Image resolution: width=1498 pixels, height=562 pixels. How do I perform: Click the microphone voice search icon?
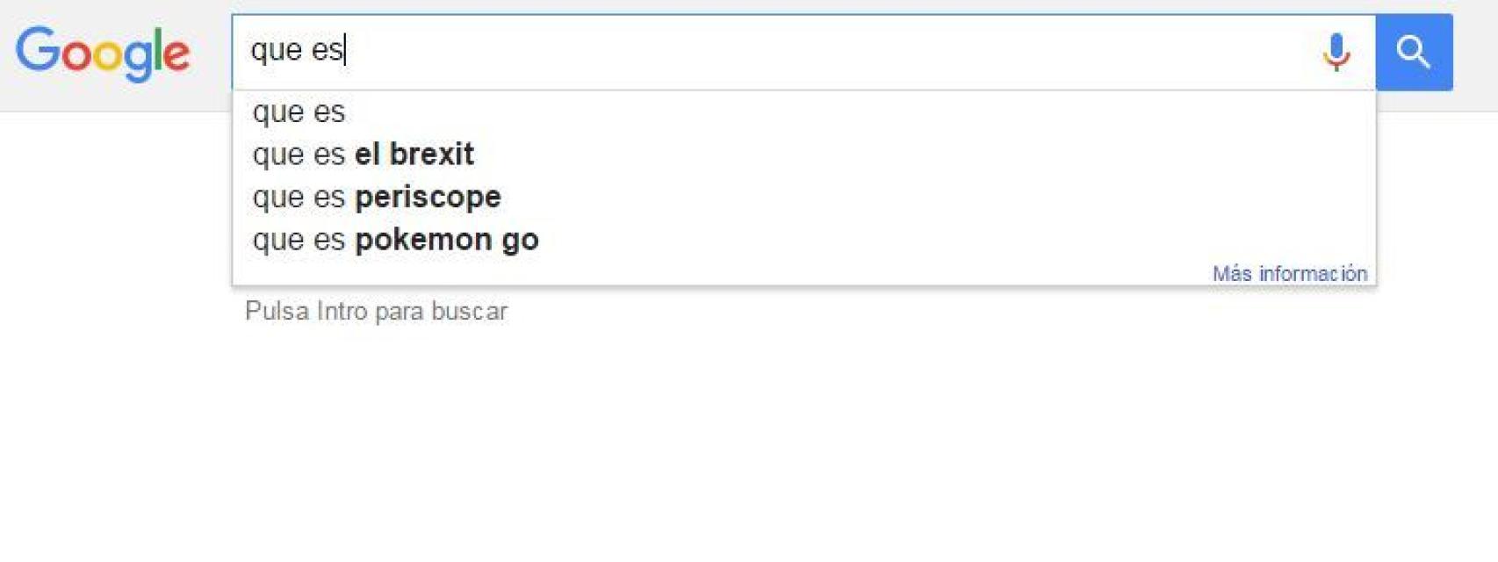[x=1336, y=52]
